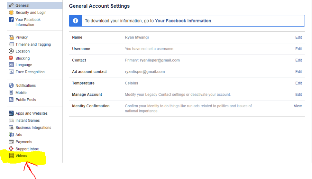
Task: Click the Privacy padlock icon
Action: tap(11, 37)
